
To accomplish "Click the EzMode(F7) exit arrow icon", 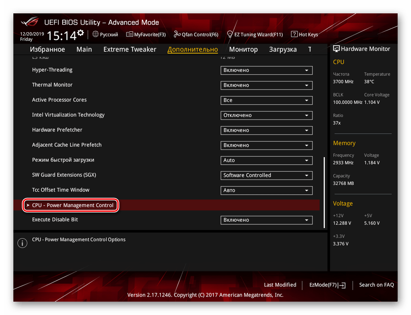I will click(342, 285).
